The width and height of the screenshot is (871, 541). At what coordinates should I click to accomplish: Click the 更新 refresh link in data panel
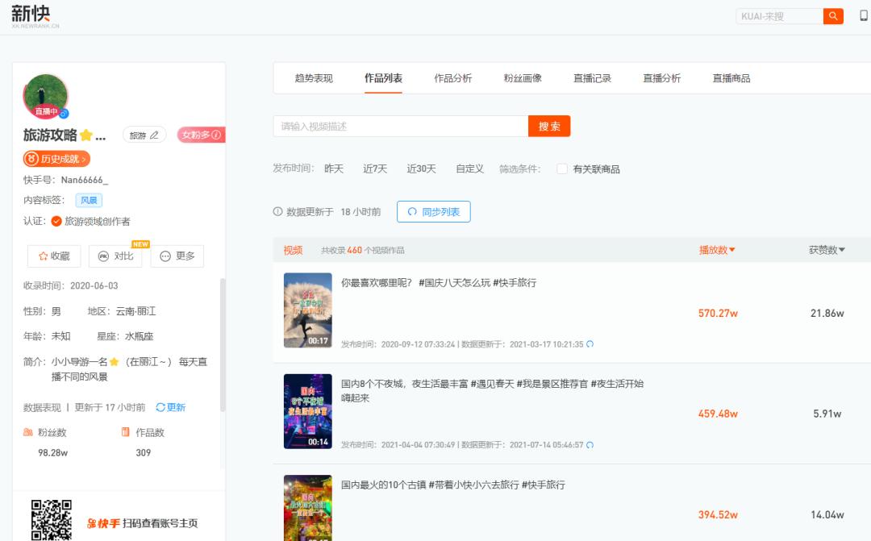point(170,406)
